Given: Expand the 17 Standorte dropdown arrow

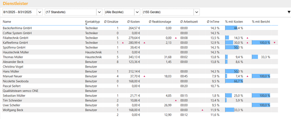Looking at the screenshot, I should [99, 12].
